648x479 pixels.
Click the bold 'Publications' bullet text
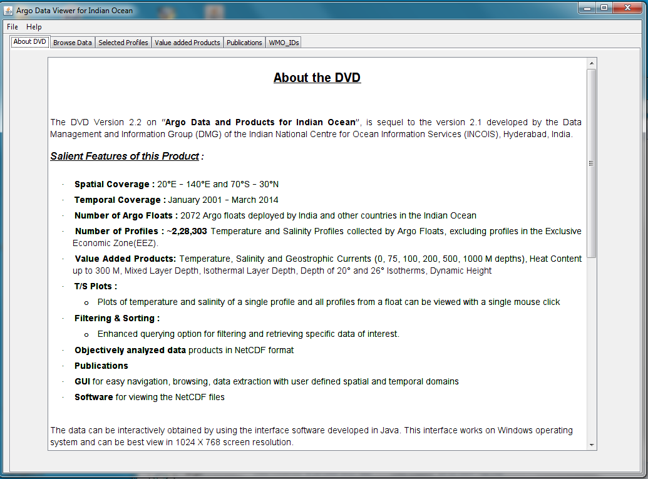coord(101,366)
